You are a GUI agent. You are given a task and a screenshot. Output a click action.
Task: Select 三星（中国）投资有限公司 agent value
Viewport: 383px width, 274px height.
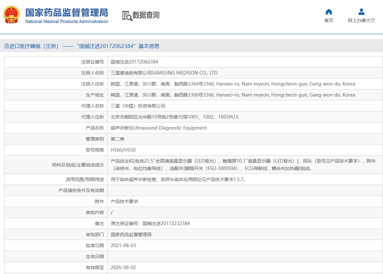pos(138,106)
